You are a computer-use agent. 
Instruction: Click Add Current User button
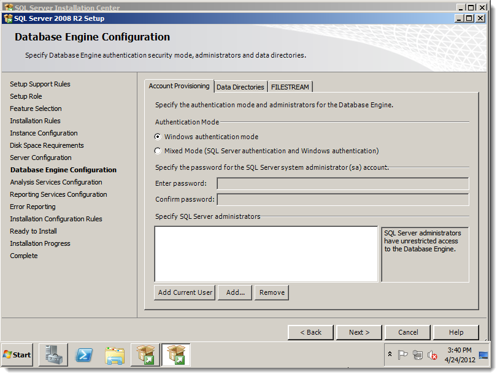tap(185, 292)
